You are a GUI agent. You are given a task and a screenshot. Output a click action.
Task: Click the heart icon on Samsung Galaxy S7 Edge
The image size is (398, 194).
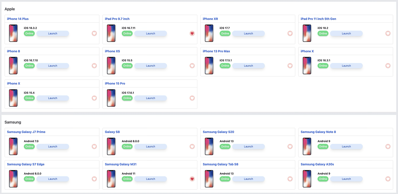click(x=94, y=179)
